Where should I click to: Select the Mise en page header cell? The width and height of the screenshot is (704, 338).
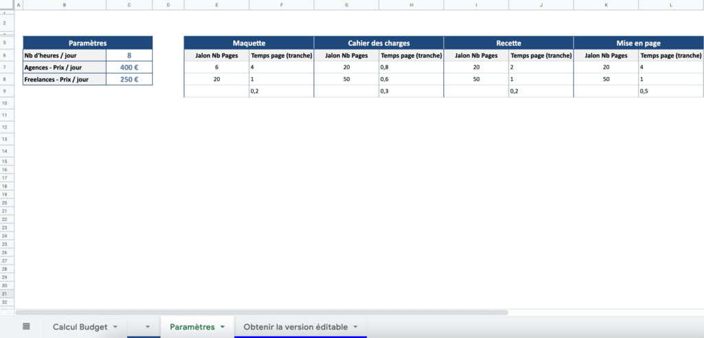[638, 43]
